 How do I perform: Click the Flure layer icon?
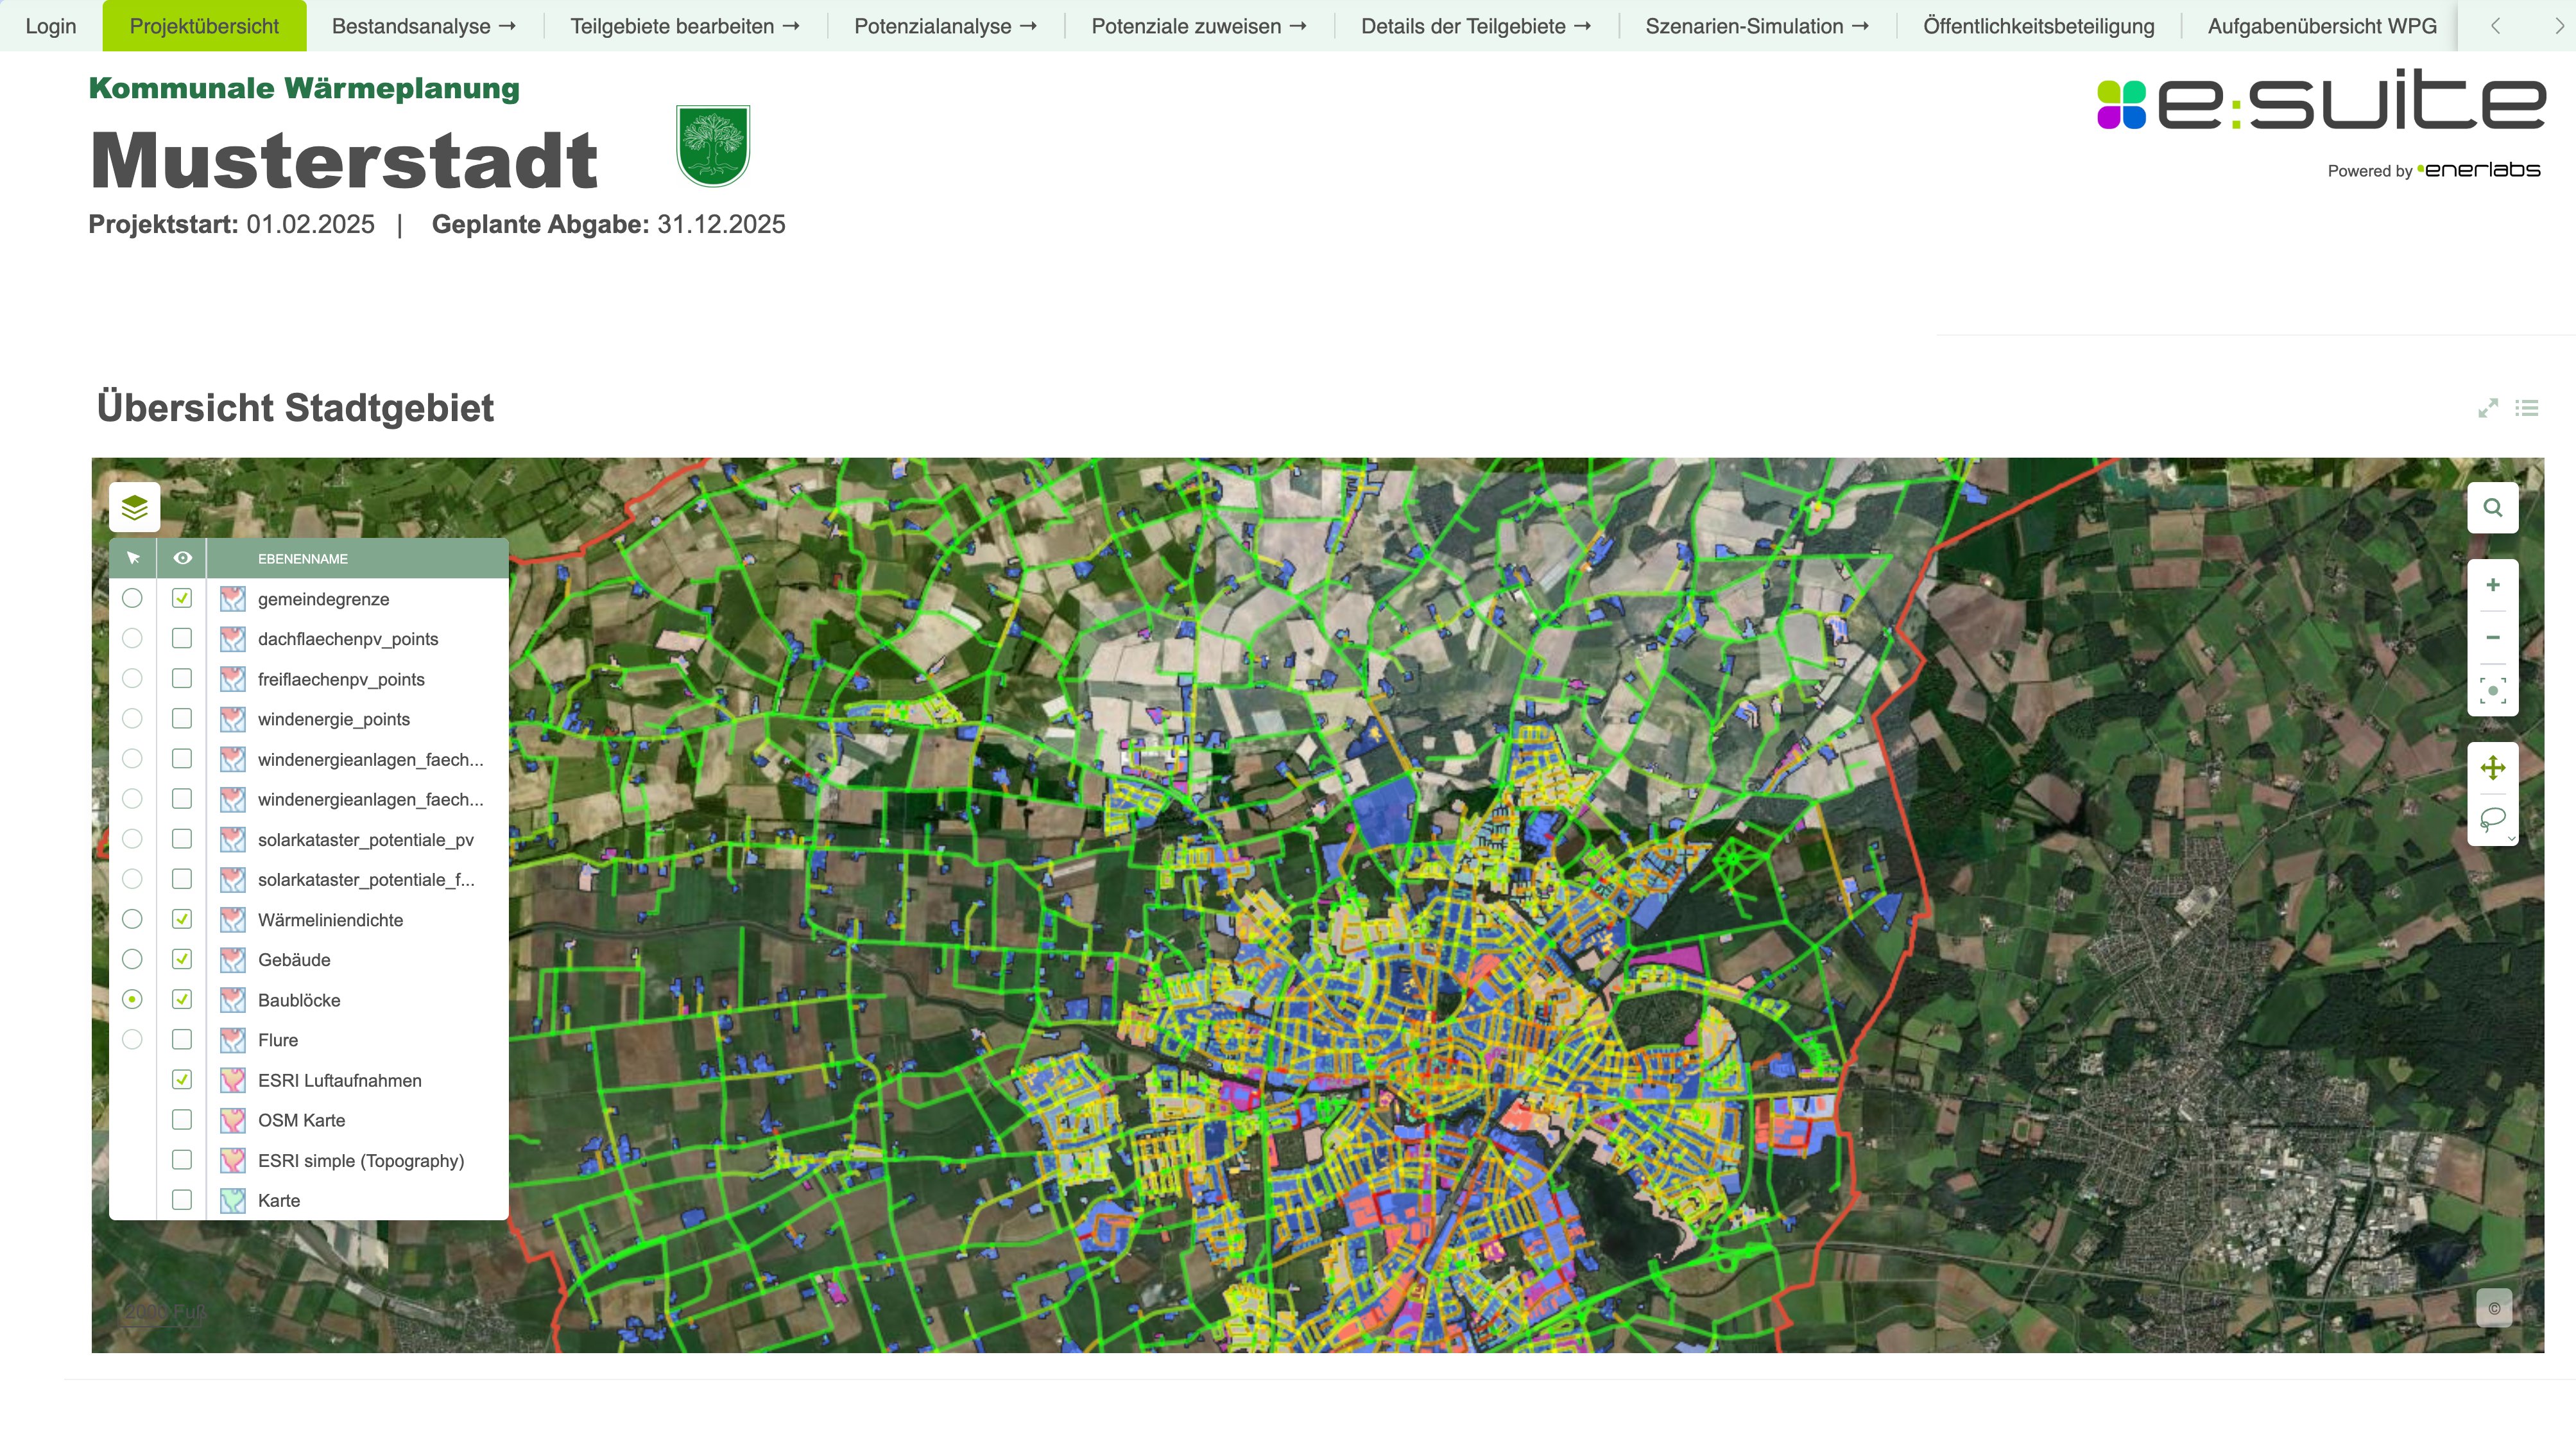(232, 1040)
